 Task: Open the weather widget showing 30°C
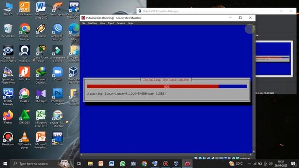click(236, 164)
